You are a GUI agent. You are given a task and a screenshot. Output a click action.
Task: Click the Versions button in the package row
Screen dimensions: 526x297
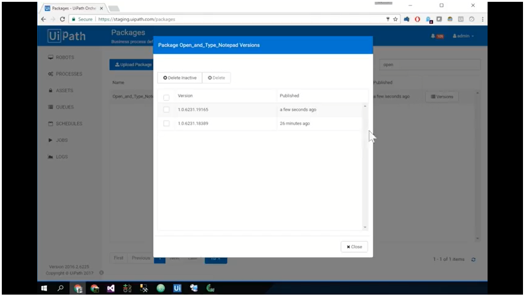pos(442,97)
